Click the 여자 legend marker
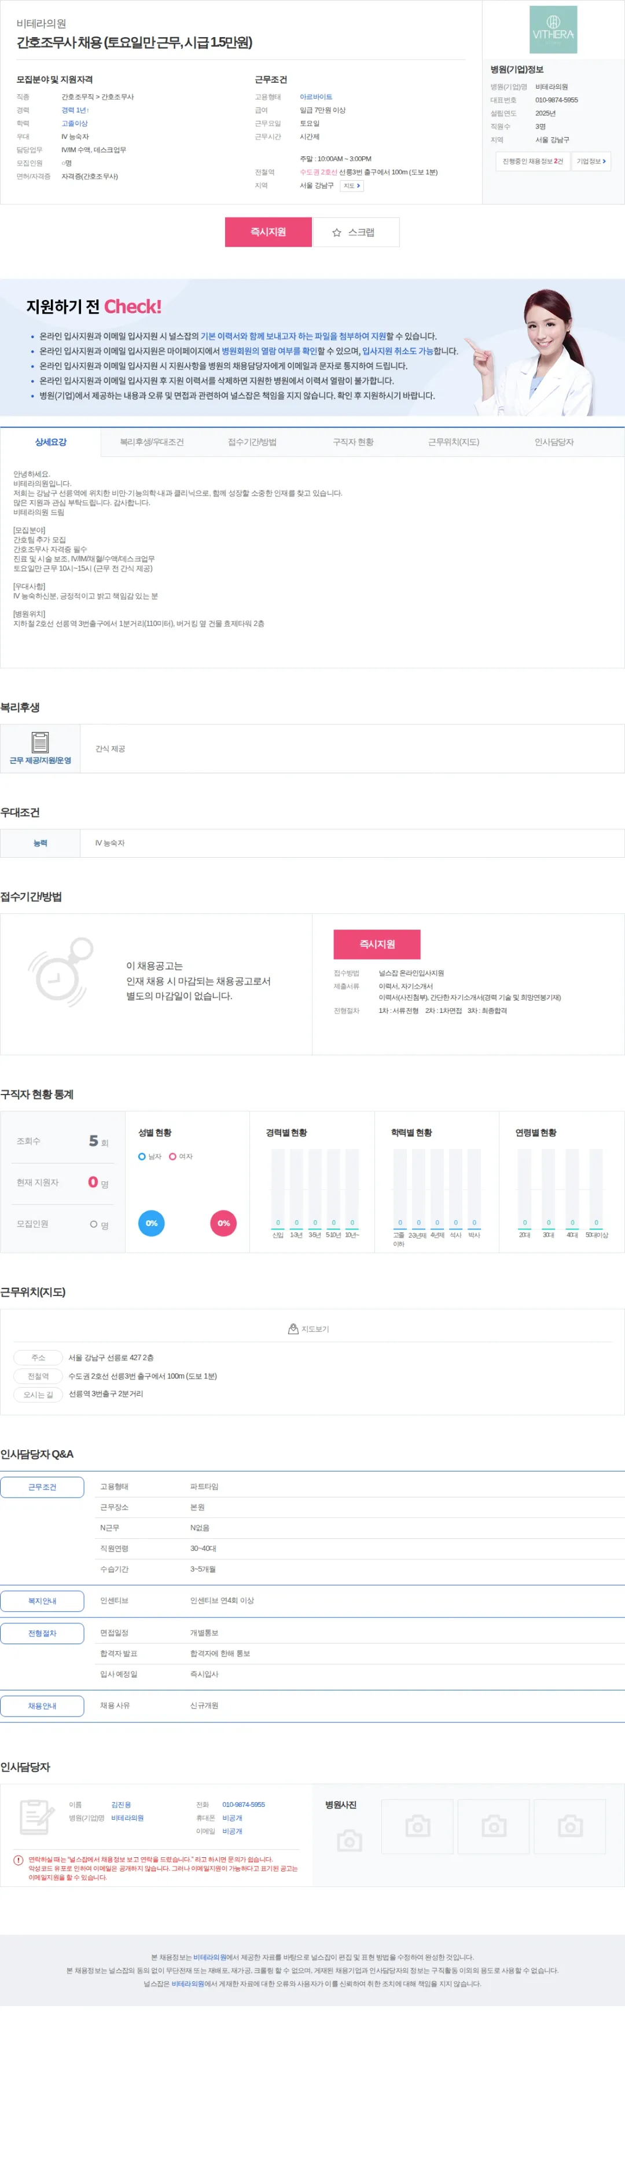Viewport: 625px width, 2170px height. (172, 1157)
